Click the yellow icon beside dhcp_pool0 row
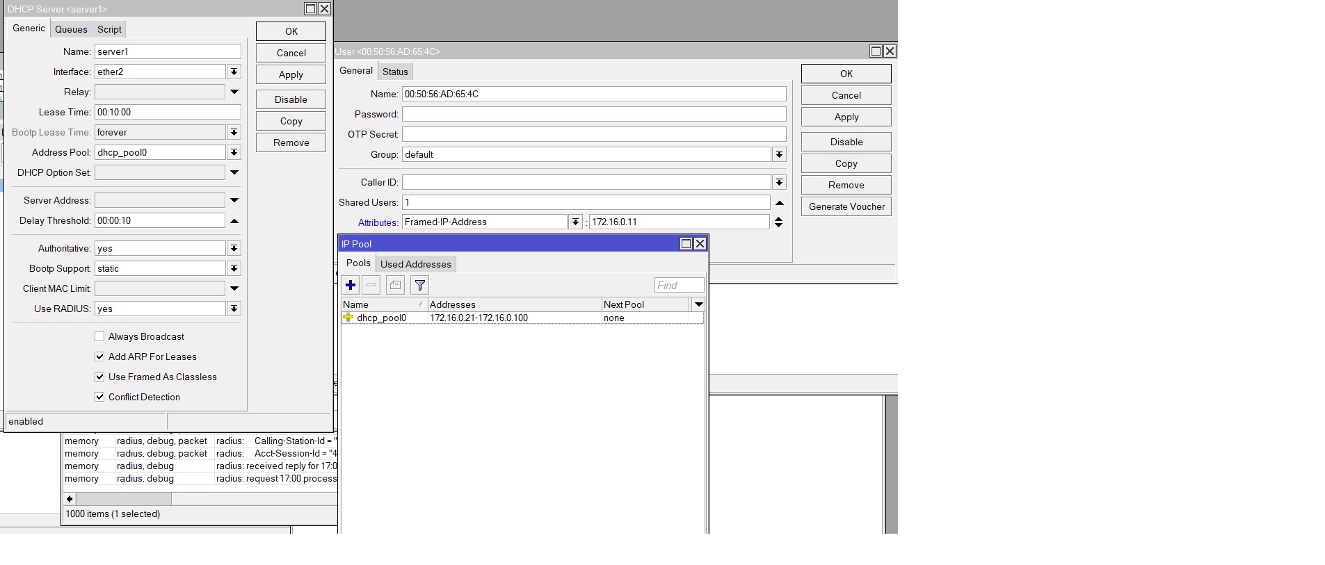This screenshot has height=565, width=1325. click(x=348, y=318)
